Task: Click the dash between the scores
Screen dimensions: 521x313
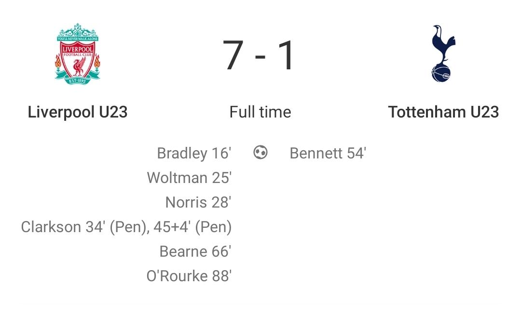Action: (x=260, y=57)
